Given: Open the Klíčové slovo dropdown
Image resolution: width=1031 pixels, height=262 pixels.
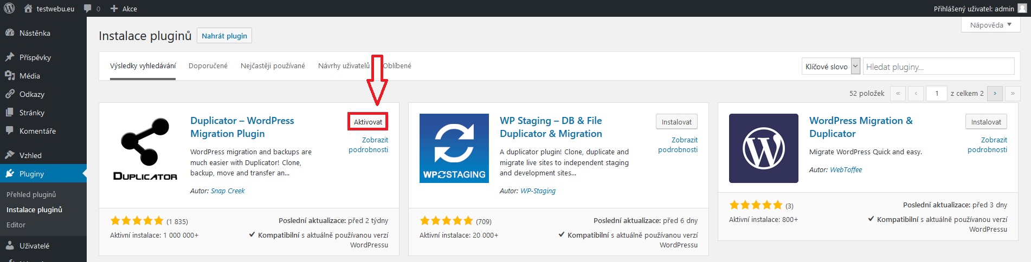Looking at the screenshot, I should tap(830, 67).
